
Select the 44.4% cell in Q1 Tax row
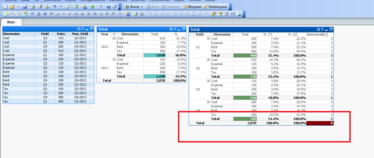click(x=293, y=51)
